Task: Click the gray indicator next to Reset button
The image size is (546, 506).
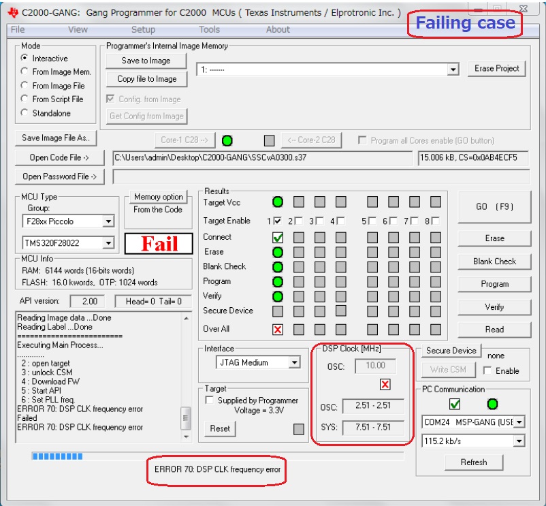Action: click(x=298, y=429)
